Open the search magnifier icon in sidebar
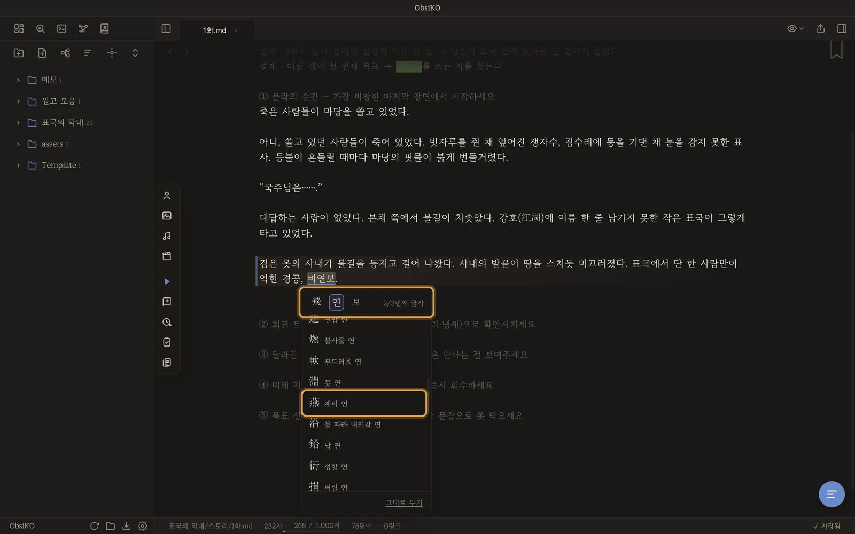855x534 pixels. point(41,28)
